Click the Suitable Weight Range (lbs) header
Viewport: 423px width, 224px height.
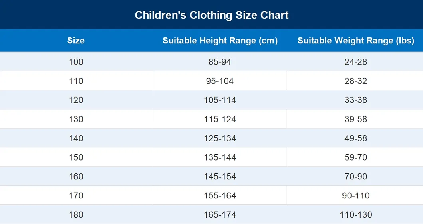(x=355, y=40)
